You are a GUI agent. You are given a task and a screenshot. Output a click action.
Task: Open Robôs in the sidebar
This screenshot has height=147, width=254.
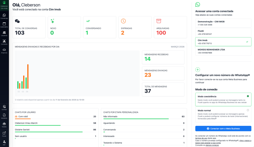click(x=4, y=125)
